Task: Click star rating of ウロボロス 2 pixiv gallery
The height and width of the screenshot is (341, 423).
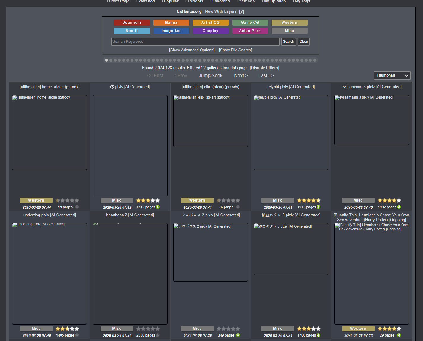Action: coord(228,329)
